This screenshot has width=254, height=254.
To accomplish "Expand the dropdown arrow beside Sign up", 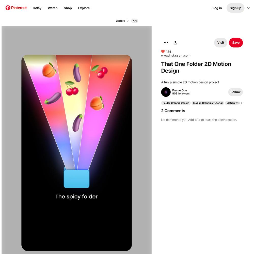I will pyautogui.click(x=248, y=8).
